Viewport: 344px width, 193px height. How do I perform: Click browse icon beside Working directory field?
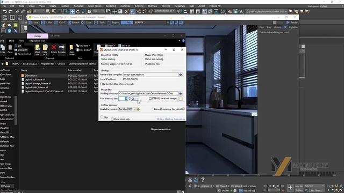181,94
